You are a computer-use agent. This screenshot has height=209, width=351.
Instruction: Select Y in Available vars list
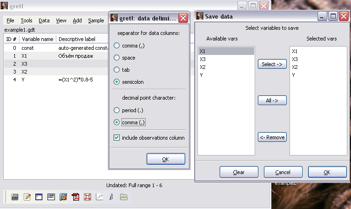click(x=226, y=75)
